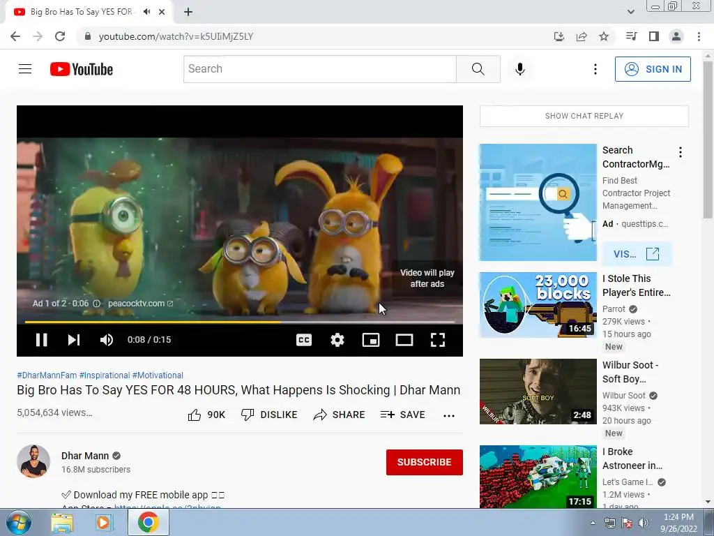Bookmark this tab with the star
This screenshot has height=536, width=714.
604,36
